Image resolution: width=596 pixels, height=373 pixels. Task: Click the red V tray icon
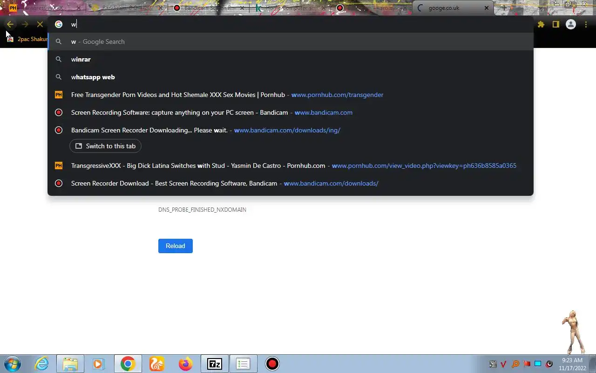504,364
